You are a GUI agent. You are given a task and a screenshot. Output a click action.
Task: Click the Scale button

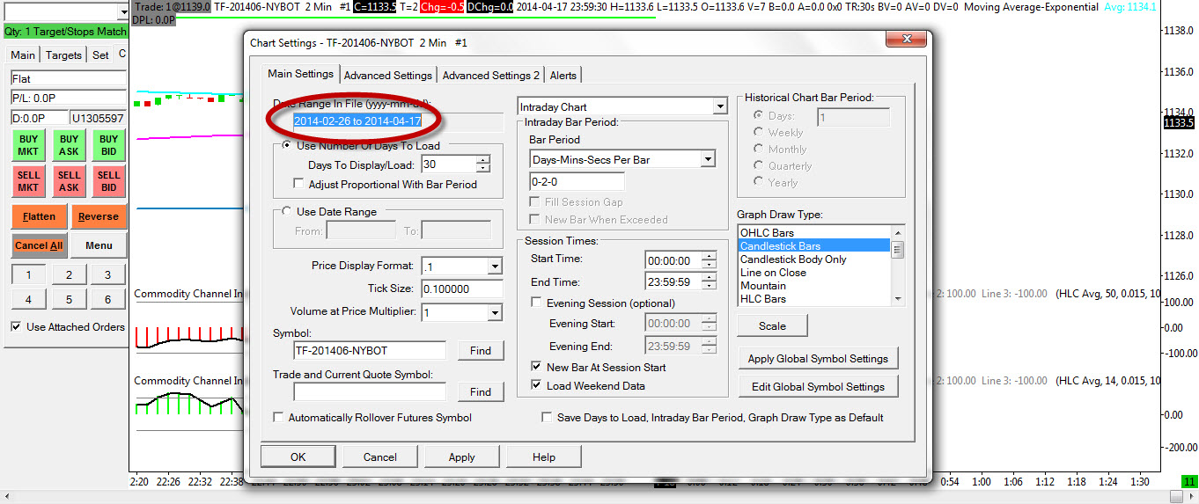[772, 326]
